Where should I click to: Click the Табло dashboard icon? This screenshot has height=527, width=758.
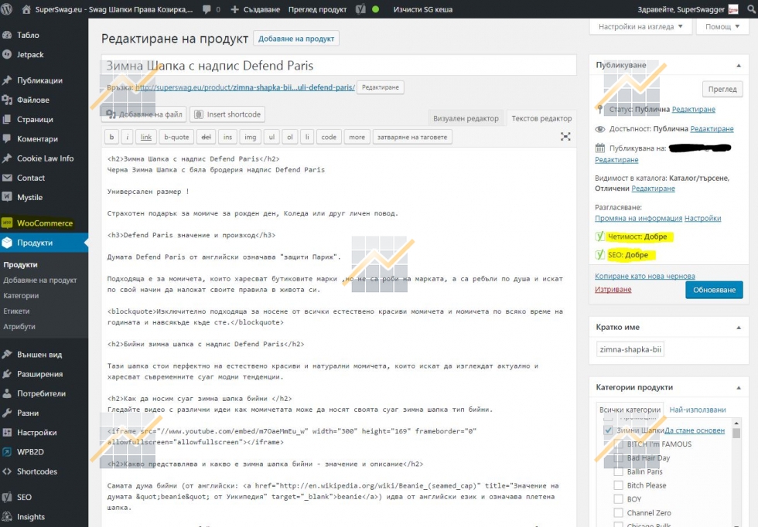(7, 35)
